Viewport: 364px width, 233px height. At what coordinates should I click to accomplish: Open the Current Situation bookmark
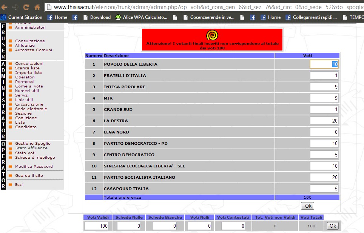[x=22, y=17]
